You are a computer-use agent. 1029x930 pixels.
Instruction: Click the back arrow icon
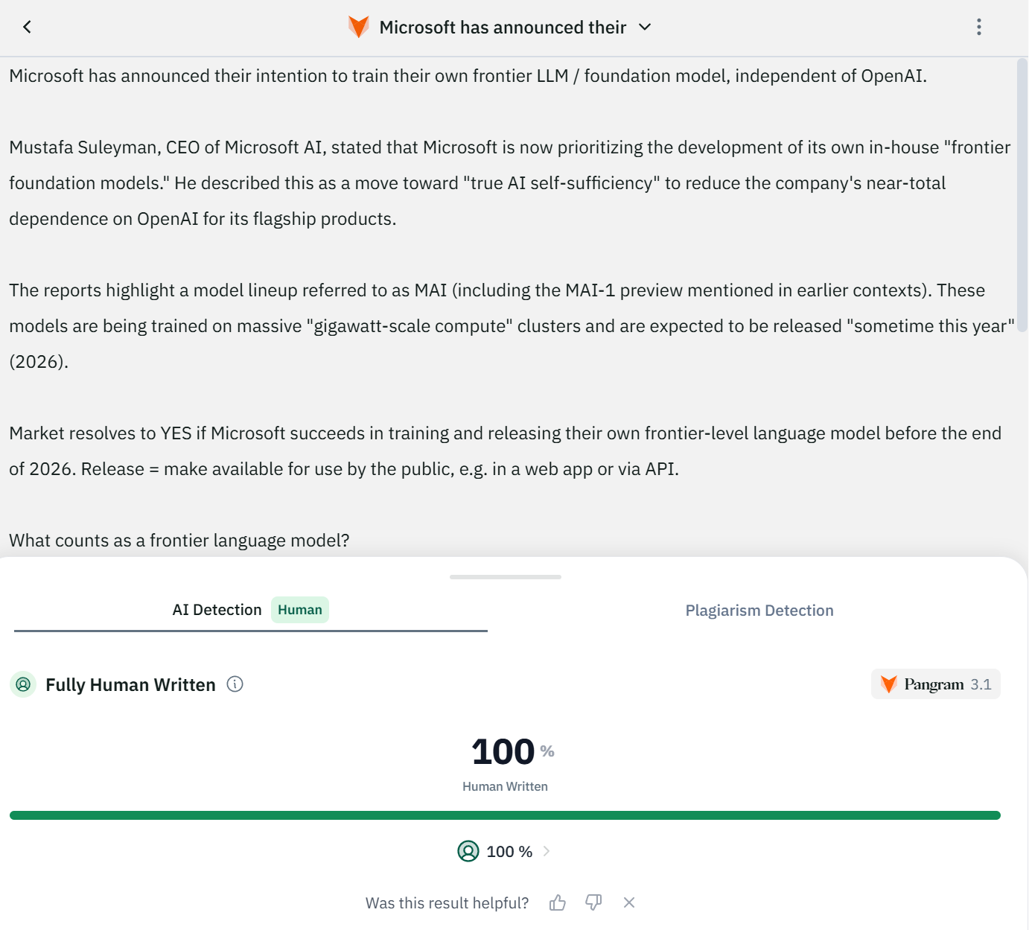[x=28, y=28]
